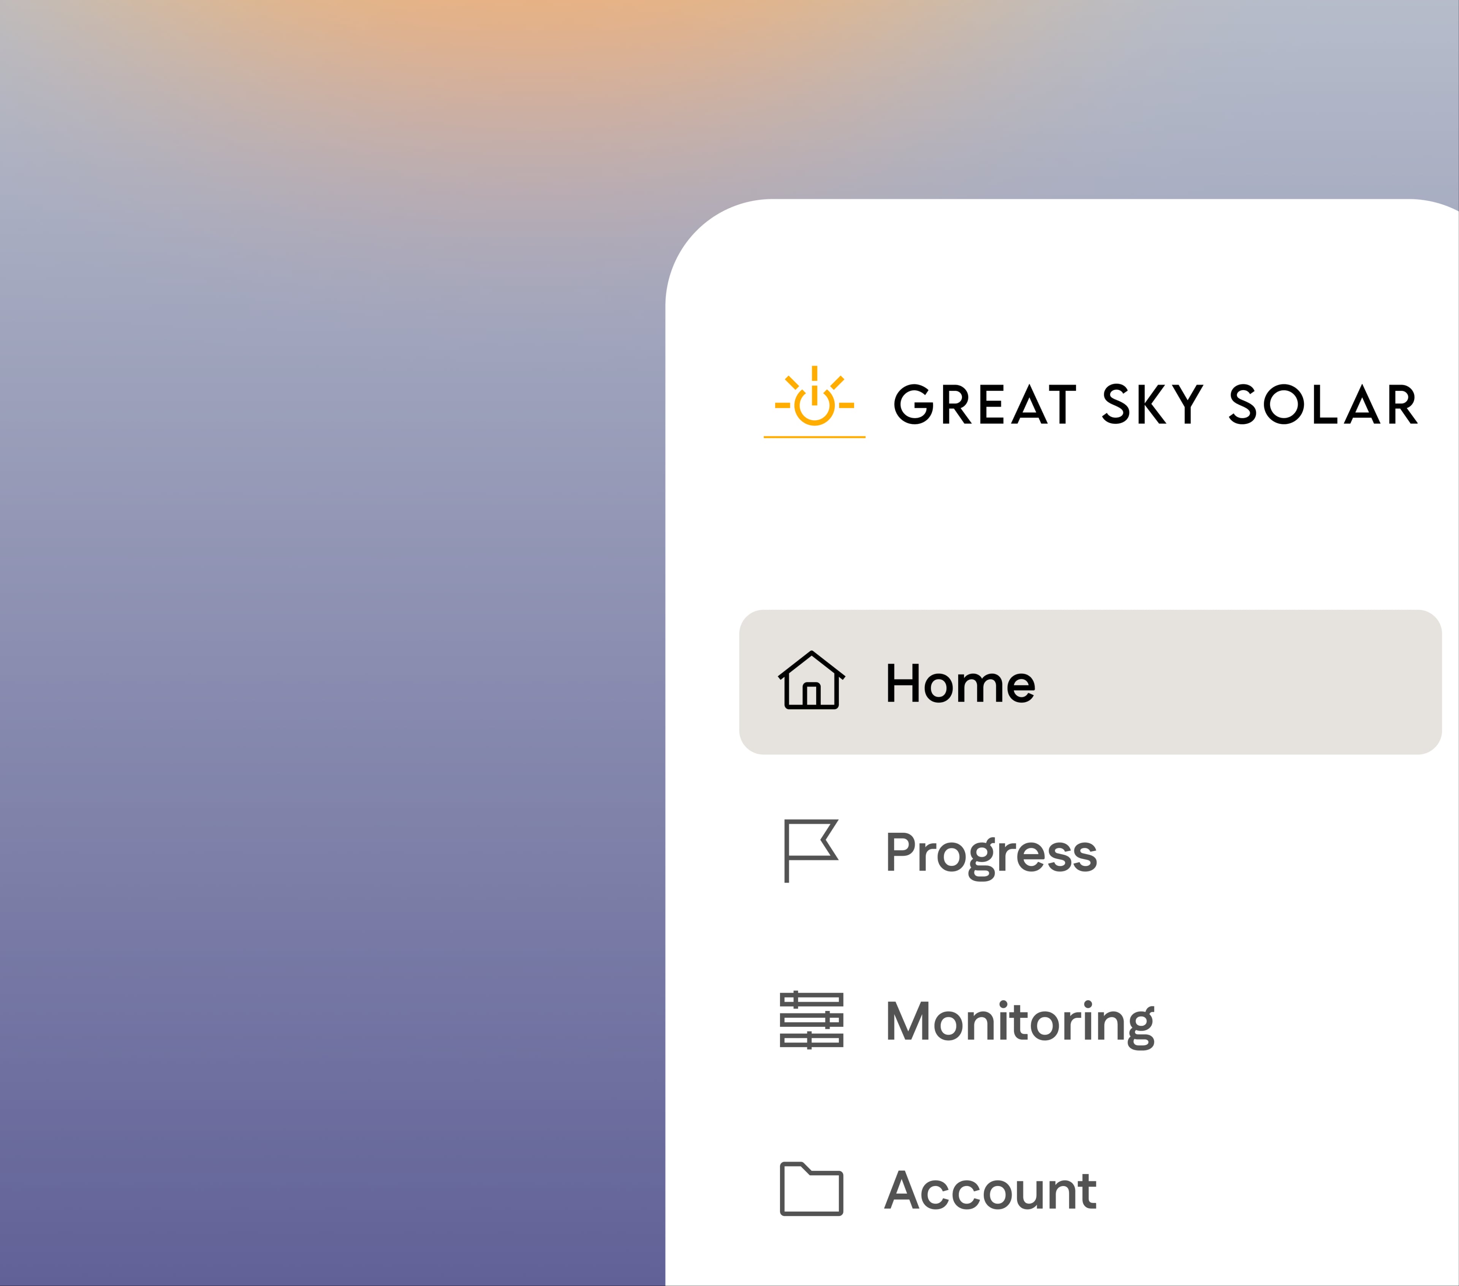Image resolution: width=1459 pixels, height=1286 pixels.
Task: Click empty right side of highlighted Home row
Action: (x=1271, y=682)
